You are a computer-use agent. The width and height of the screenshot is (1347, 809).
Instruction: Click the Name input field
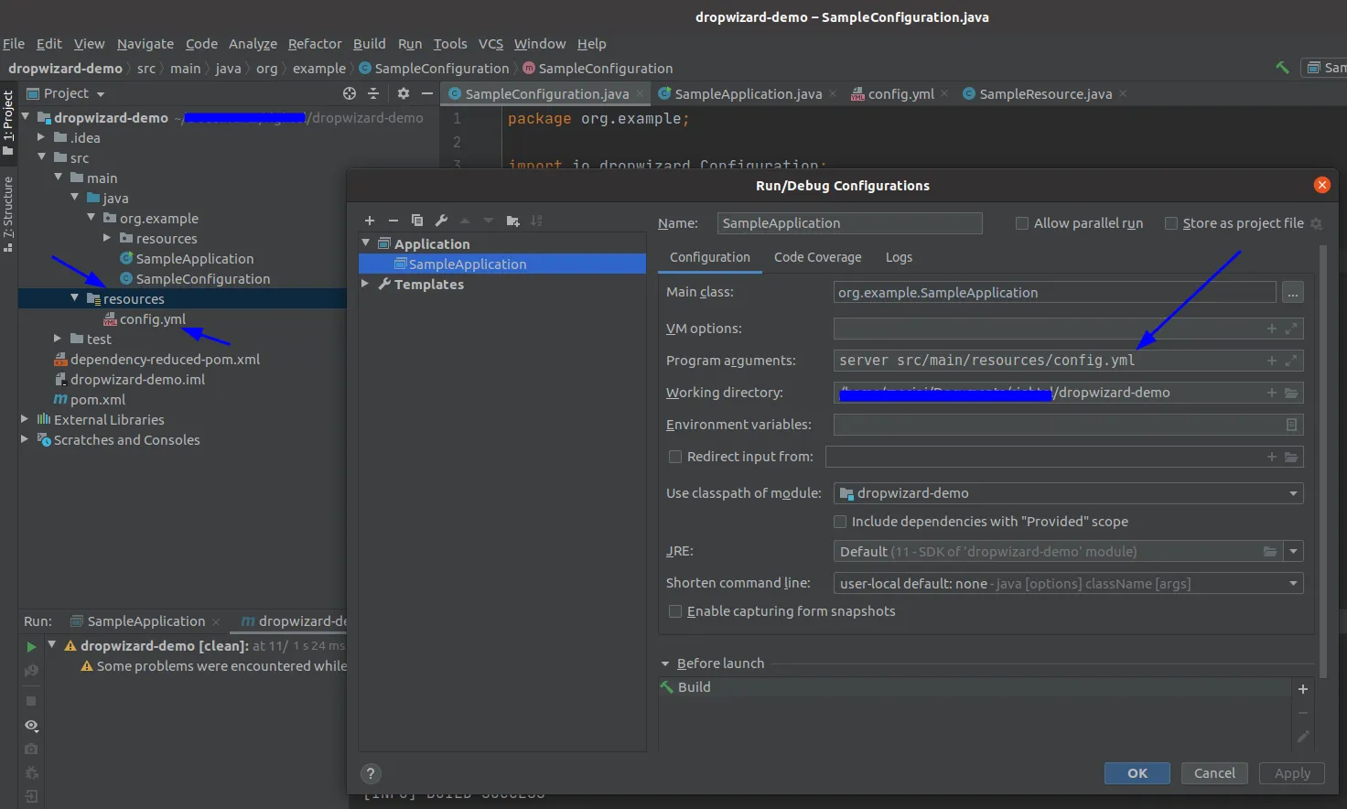tap(849, 223)
